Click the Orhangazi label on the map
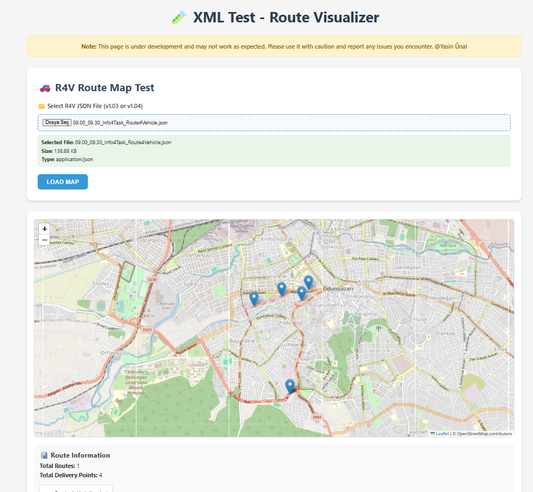 [x=113, y=353]
